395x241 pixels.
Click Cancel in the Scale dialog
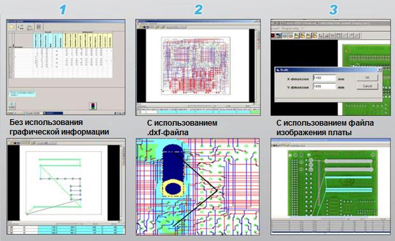point(368,86)
